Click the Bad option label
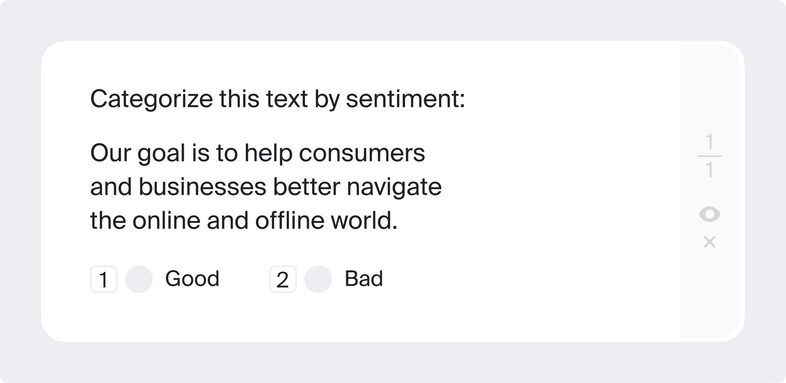This screenshot has height=383, width=786. 364,279
